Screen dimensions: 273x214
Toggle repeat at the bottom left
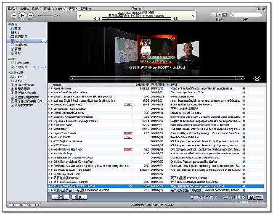[x=29, y=205]
